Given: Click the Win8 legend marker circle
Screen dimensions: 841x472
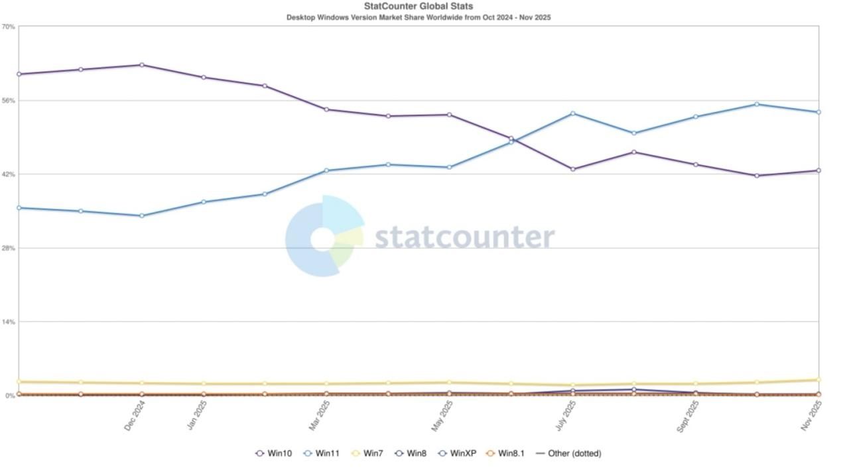Looking at the screenshot, I should point(399,453).
